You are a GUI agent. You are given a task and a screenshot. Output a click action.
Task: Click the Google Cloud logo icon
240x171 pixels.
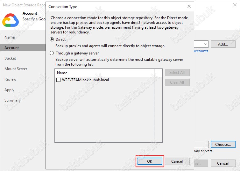11,20
